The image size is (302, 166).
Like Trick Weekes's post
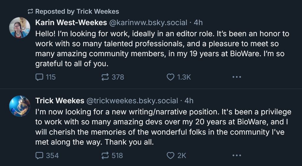(x=171, y=155)
